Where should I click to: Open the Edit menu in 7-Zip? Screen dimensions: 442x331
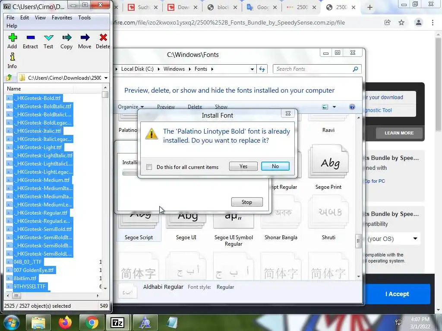25,17
